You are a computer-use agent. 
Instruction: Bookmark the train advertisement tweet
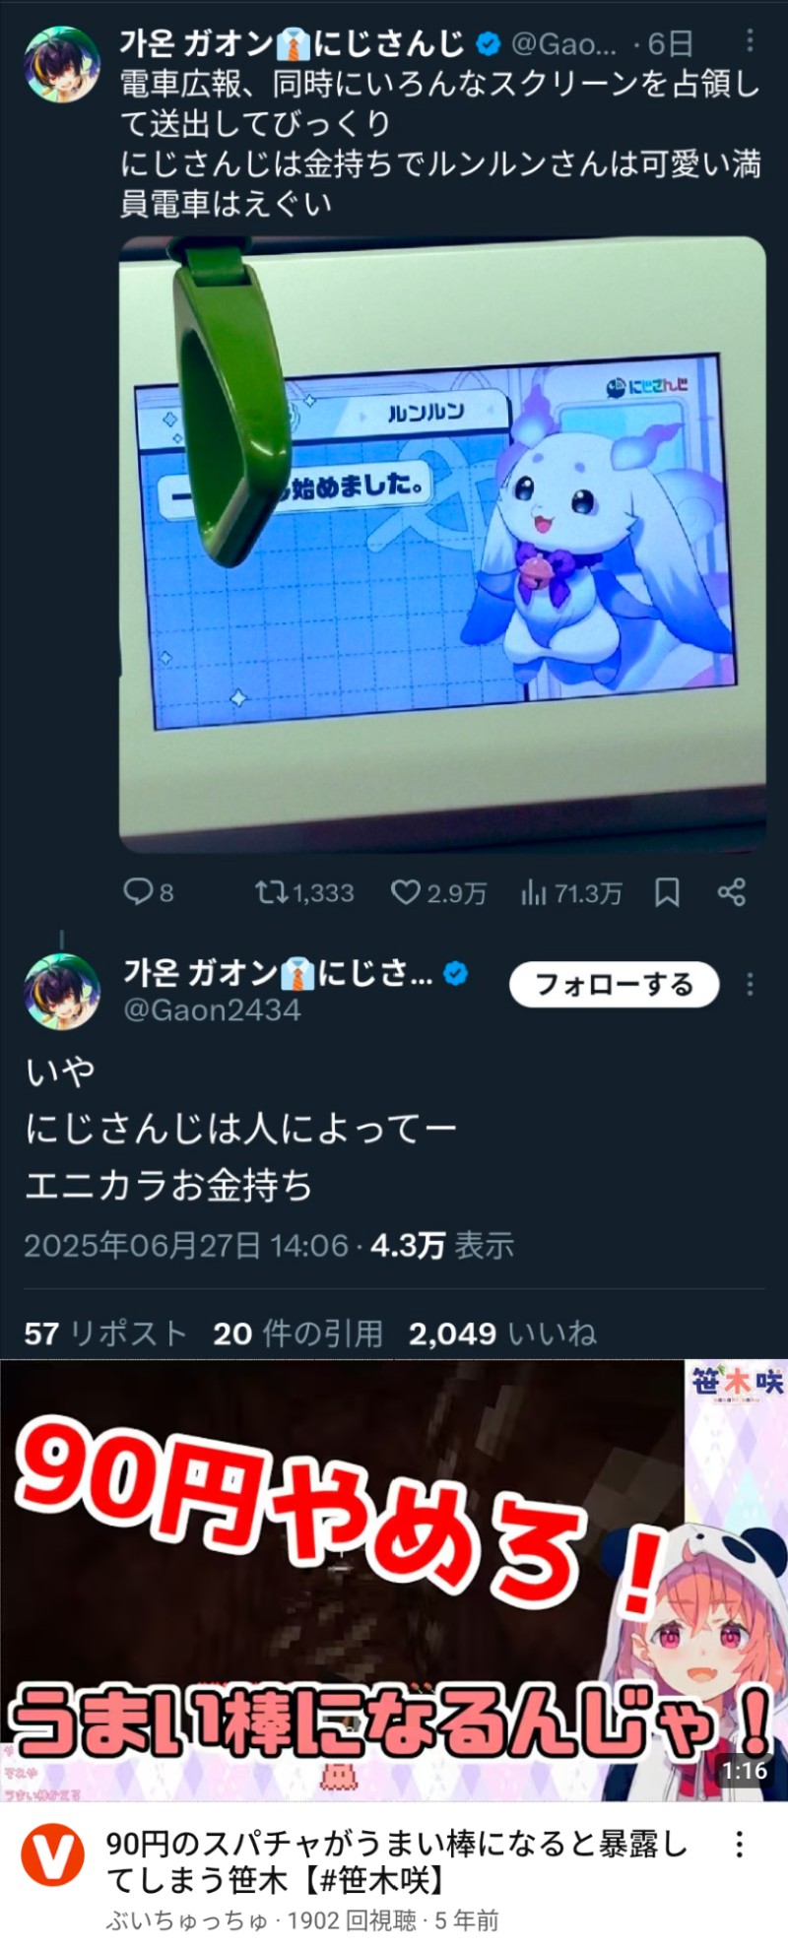pos(667,892)
